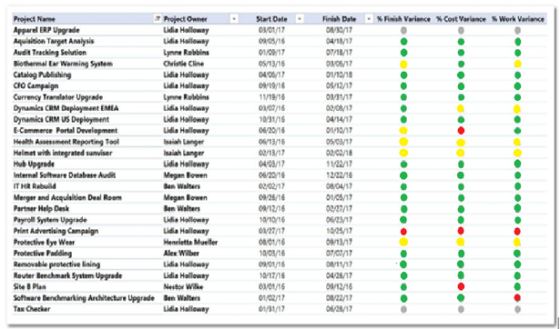This screenshot has width=560, height=329.
Task: Click start date 02/02/17 for IT HR Rebuild
Action: pyautogui.click(x=271, y=186)
